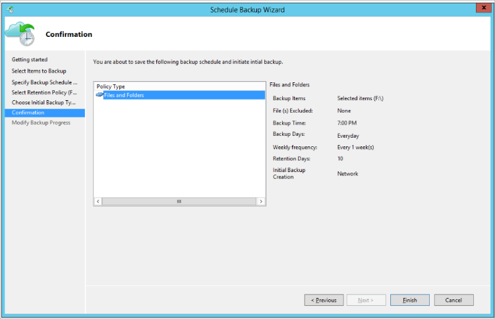Viewport: 495px width, 319px height.
Task: Open the Select Items to Backup step
Action: tap(39, 71)
